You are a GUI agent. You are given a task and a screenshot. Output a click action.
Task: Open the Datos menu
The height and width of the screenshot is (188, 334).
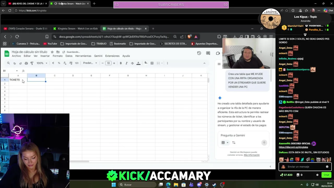click(x=69, y=56)
